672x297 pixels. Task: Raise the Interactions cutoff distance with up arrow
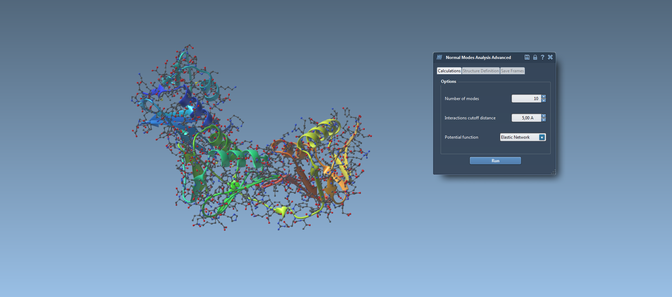(x=544, y=116)
